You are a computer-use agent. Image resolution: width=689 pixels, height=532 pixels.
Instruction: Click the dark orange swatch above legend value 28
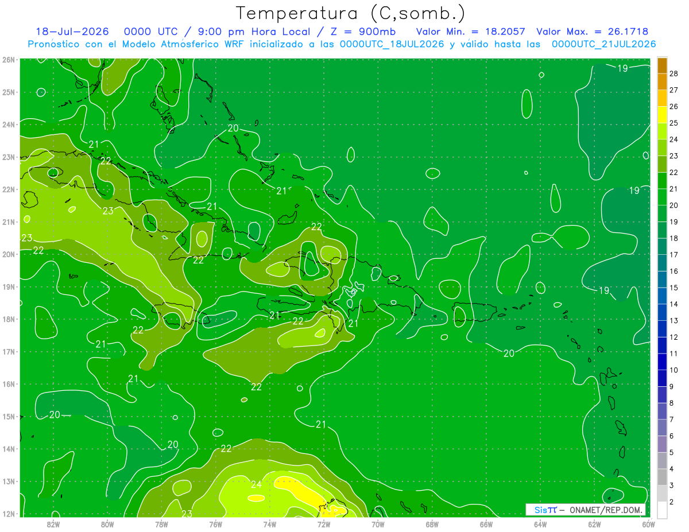662,65
